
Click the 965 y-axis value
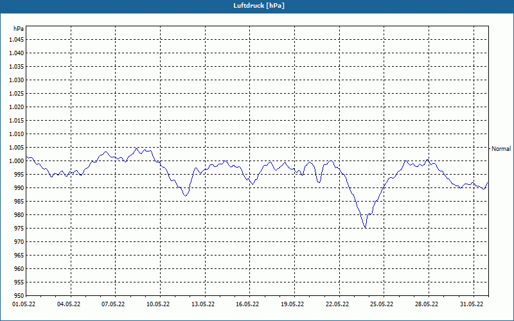tap(19, 255)
